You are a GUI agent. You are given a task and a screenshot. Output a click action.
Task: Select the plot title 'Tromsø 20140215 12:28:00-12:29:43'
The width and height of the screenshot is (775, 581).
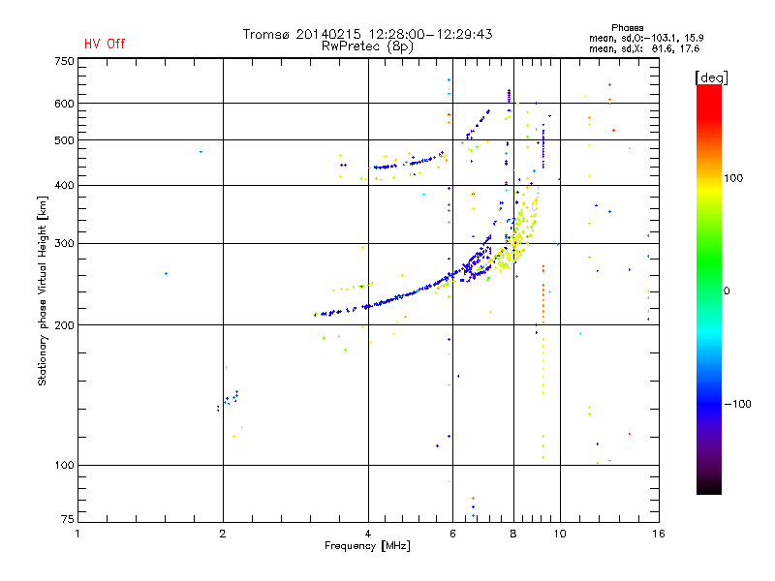coord(368,34)
